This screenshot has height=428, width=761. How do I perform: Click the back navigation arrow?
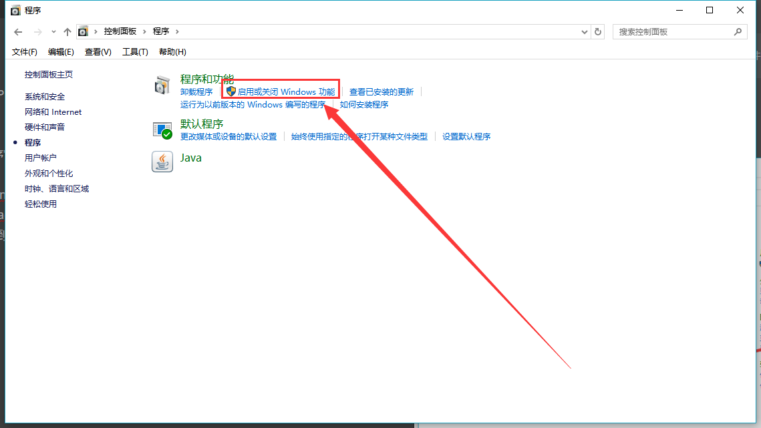pos(18,31)
